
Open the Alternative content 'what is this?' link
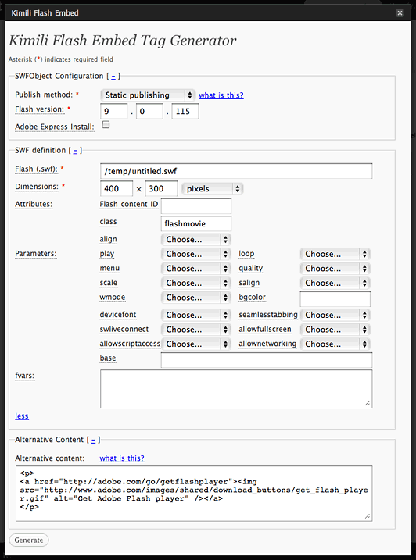122,458
